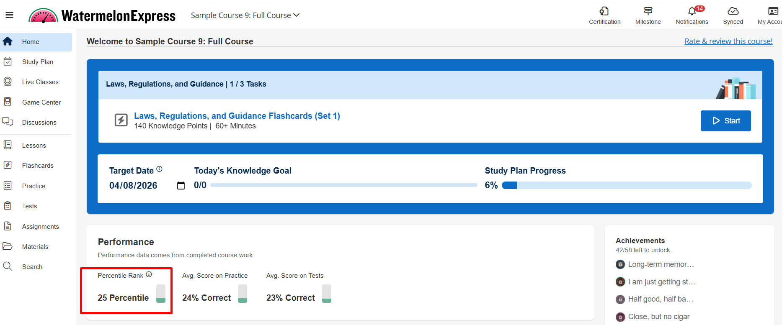The height and width of the screenshot is (325, 782).
Task: Click the Study Plan Progress bar
Action: pyautogui.click(x=626, y=185)
